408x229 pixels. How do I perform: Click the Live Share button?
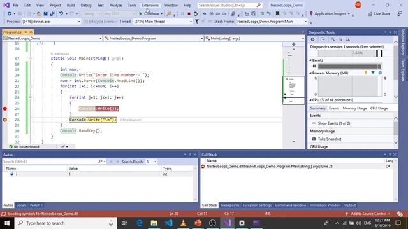(379, 14)
